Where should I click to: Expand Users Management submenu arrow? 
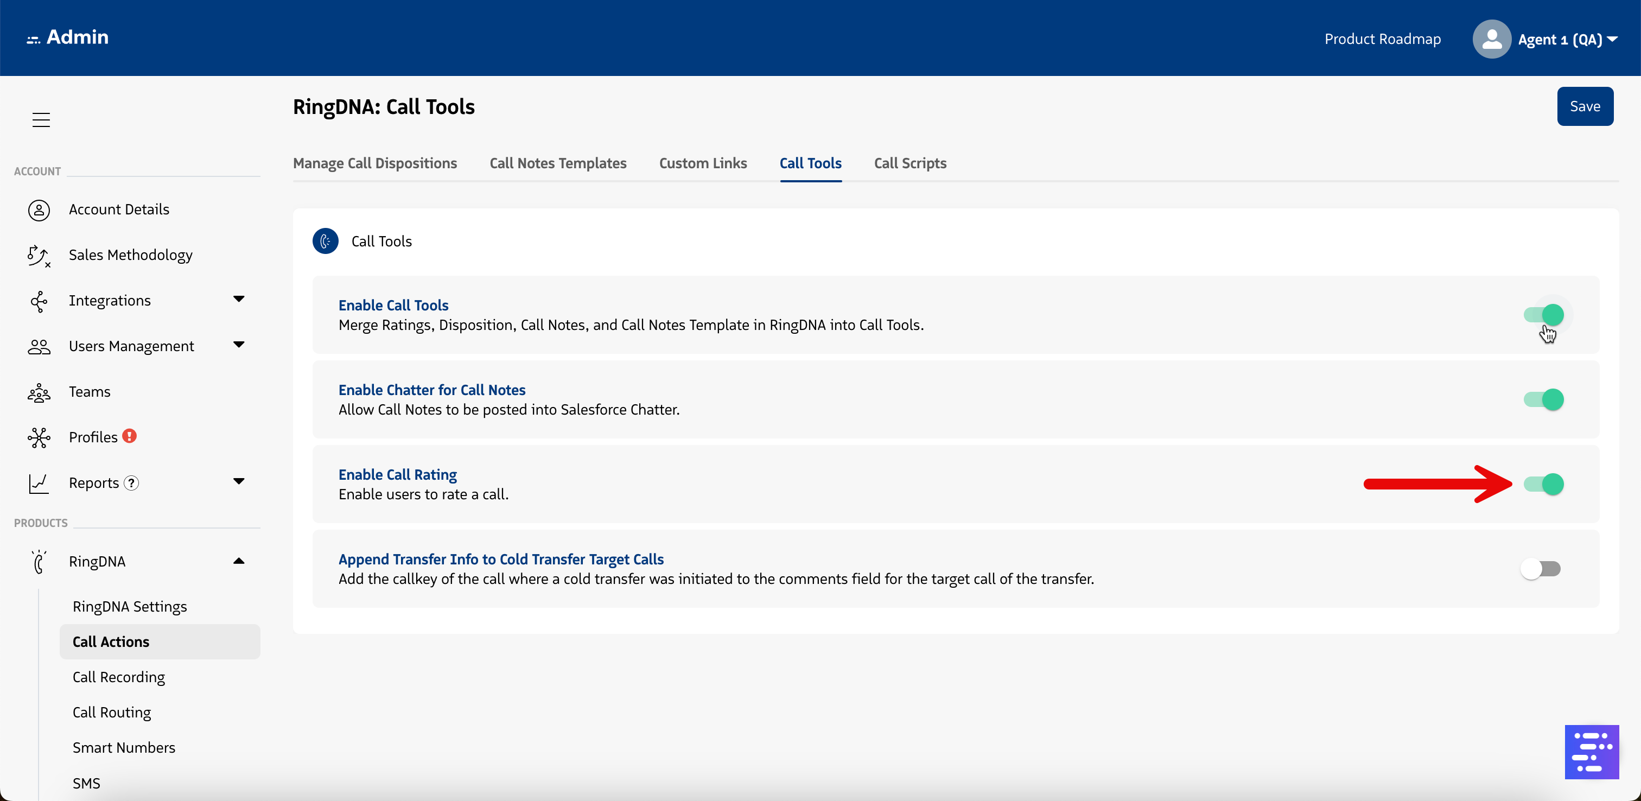pyautogui.click(x=239, y=345)
